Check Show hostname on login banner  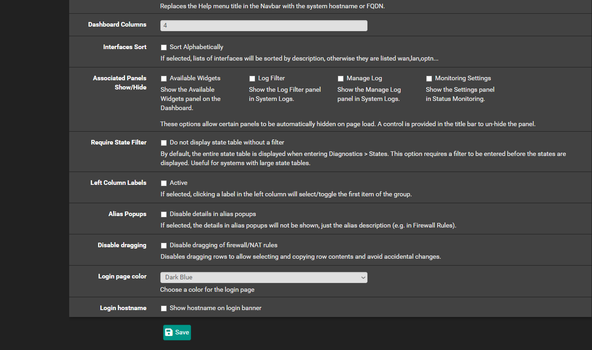[164, 308]
